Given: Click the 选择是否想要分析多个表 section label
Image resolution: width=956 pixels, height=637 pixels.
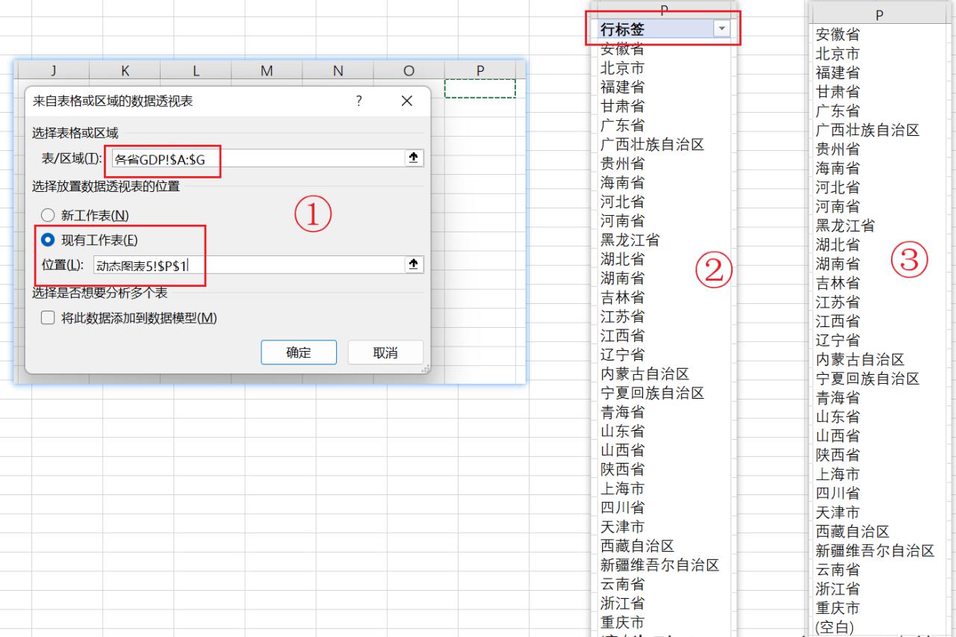Looking at the screenshot, I should [x=99, y=293].
